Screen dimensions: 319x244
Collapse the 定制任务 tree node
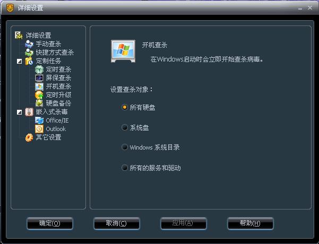(x=19, y=61)
